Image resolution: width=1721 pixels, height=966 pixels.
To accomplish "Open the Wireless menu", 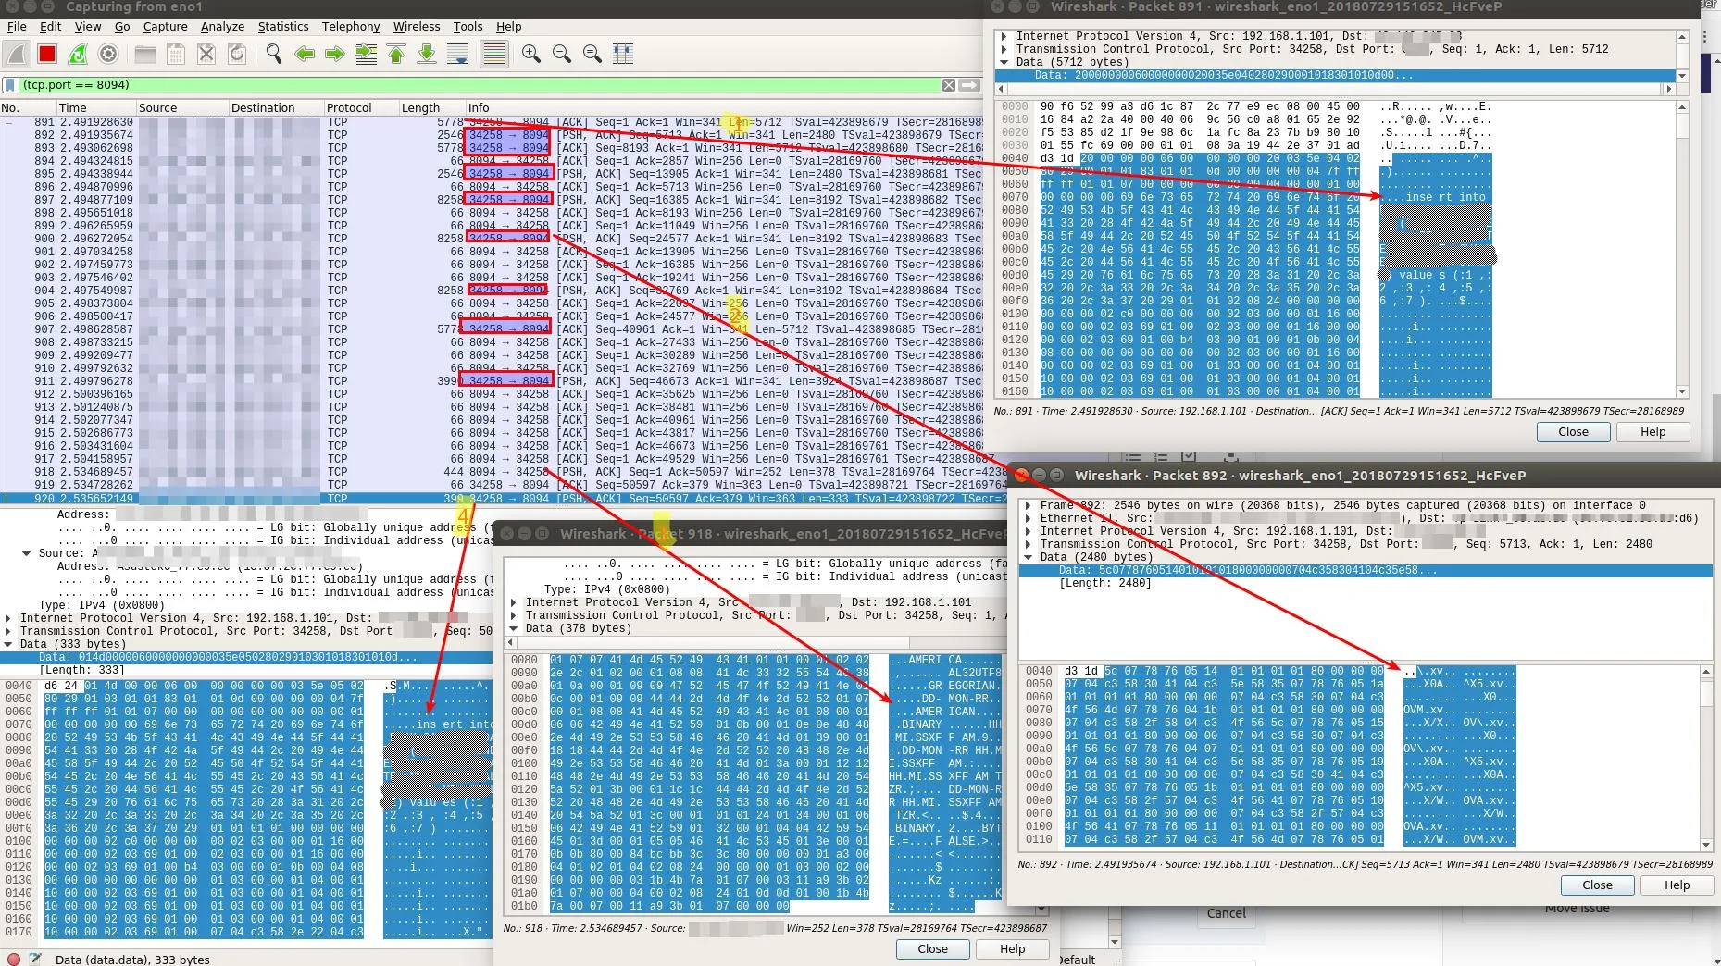I will [417, 27].
